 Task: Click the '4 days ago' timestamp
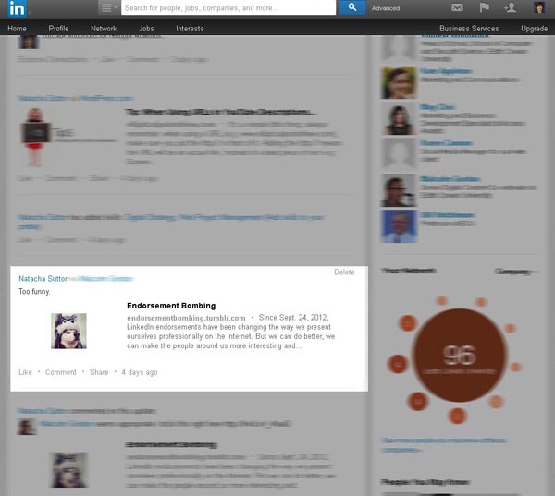pyautogui.click(x=140, y=372)
